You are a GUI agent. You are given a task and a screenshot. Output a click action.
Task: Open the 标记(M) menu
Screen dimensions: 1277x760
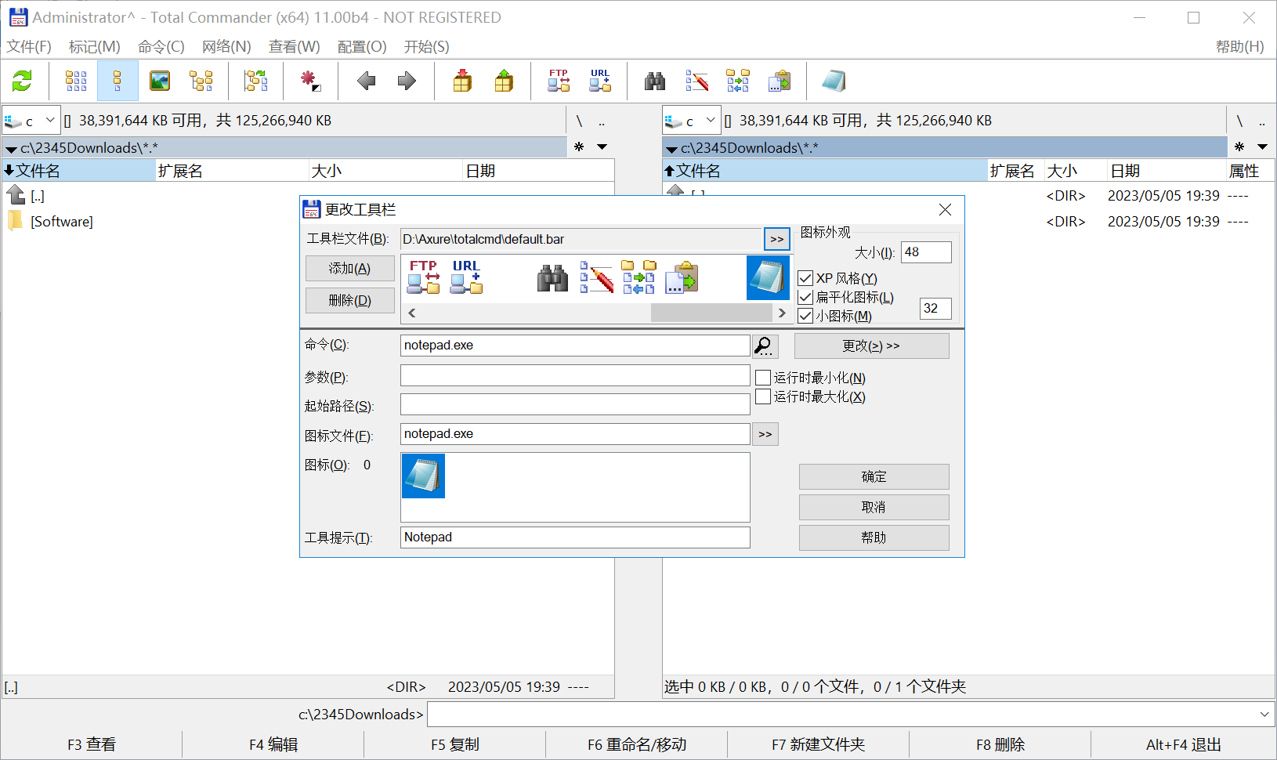pyautogui.click(x=95, y=46)
